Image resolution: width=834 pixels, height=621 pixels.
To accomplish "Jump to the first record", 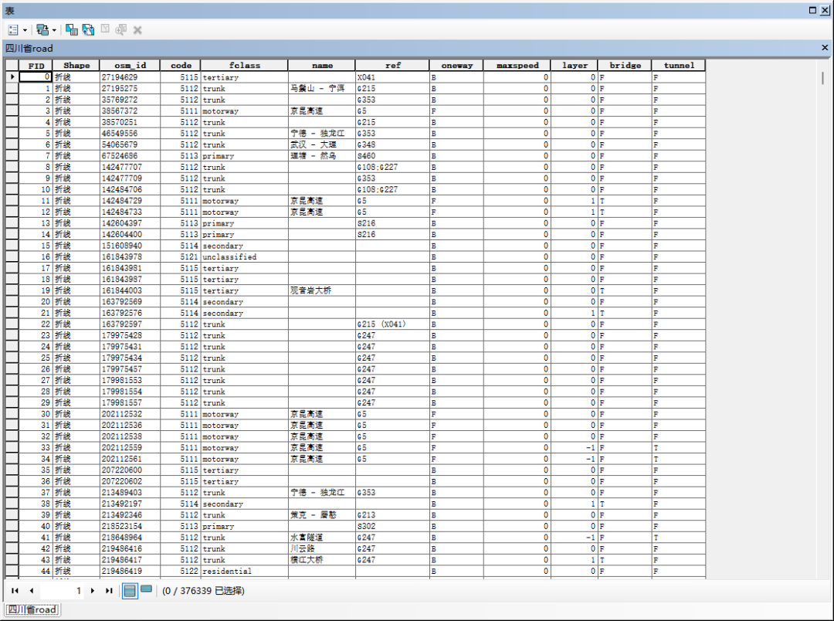I will [15, 591].
